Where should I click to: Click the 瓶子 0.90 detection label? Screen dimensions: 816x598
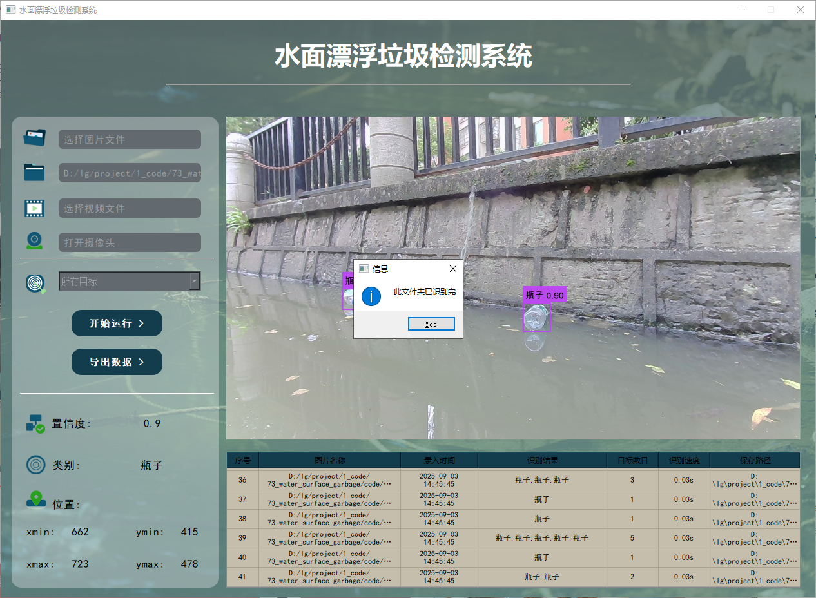click(x=545, y=295)
